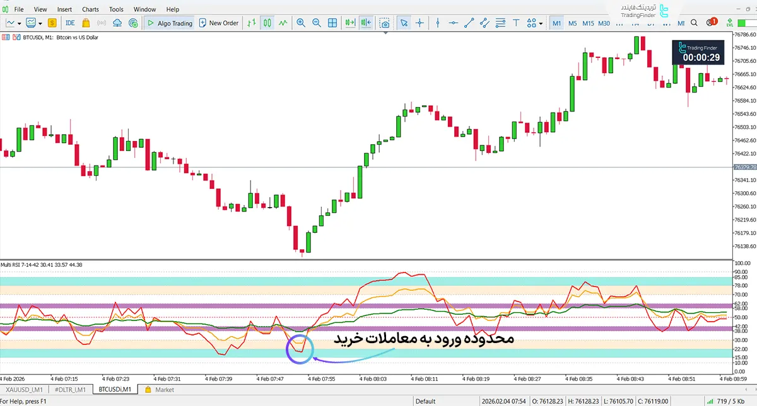Image resolution: width=757 pixels, height=406 pixels.
Task: Toggle Algo Trading on
Action: coord(172,23)
